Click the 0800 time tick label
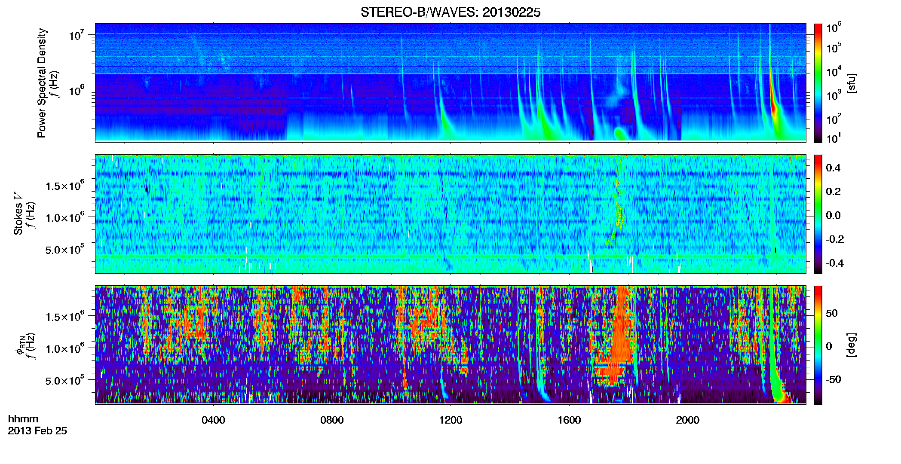Screen dimensions: 901x464 pyautogui.click(x=332, y=420)
